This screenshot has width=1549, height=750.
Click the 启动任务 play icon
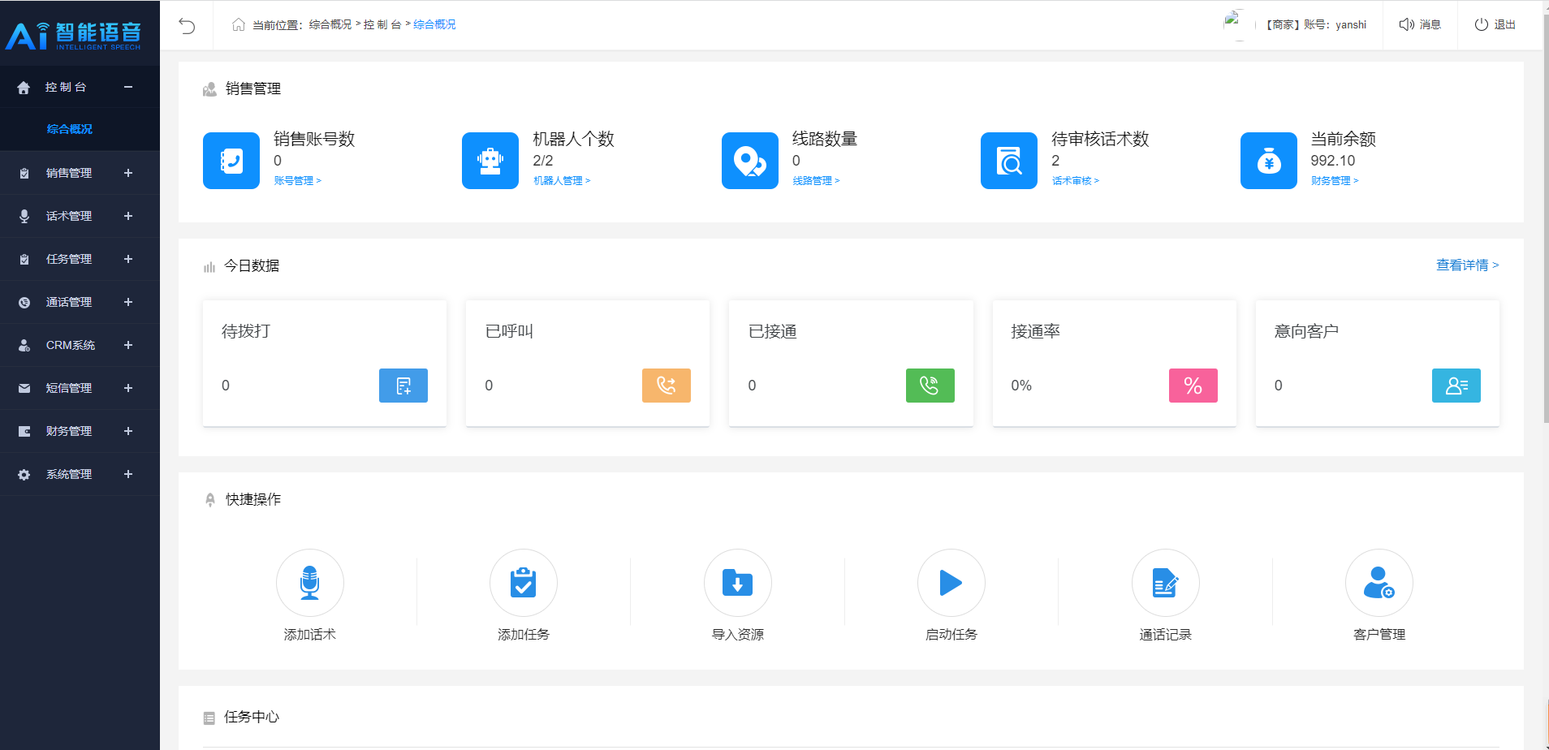(x=951, y=583)
